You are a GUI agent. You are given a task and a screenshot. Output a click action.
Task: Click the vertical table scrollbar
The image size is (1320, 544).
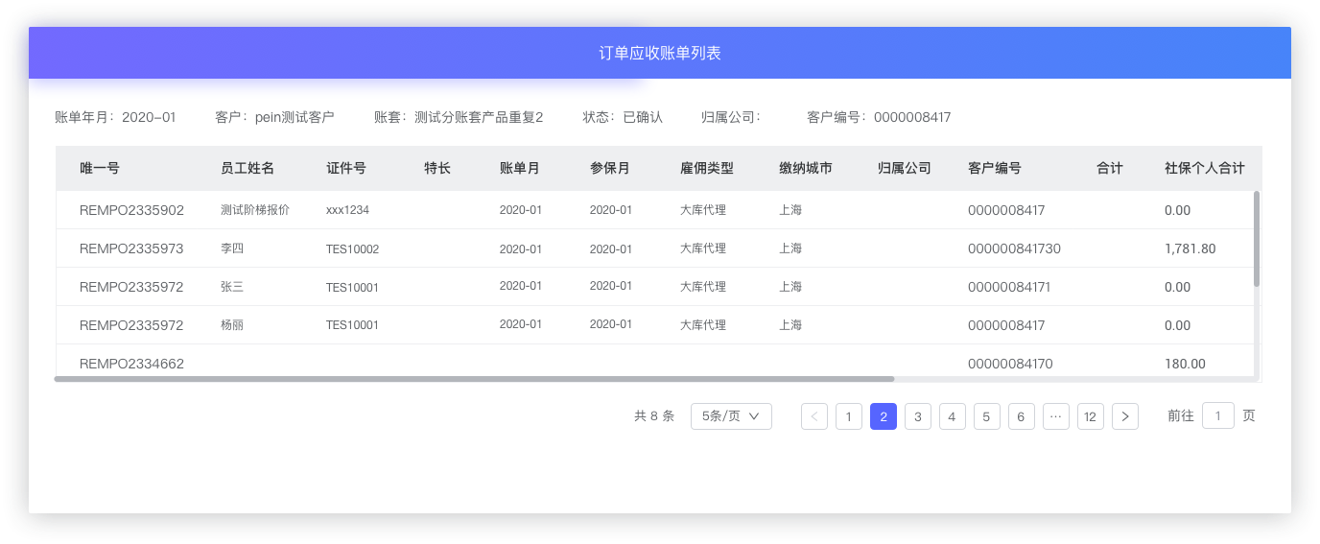click(x=1257, y=238)
